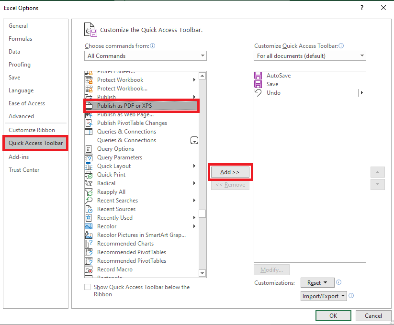Click the AutoSave icon in toolbar list
Image resolution: width=394 pixels, height=325 pixels.
[x=258, y=76]
